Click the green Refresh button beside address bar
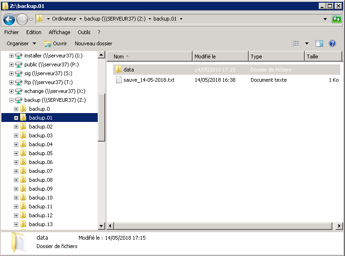The width and height of the screenshot is (345, 256). pyautogui.click(x=337, y=19)
